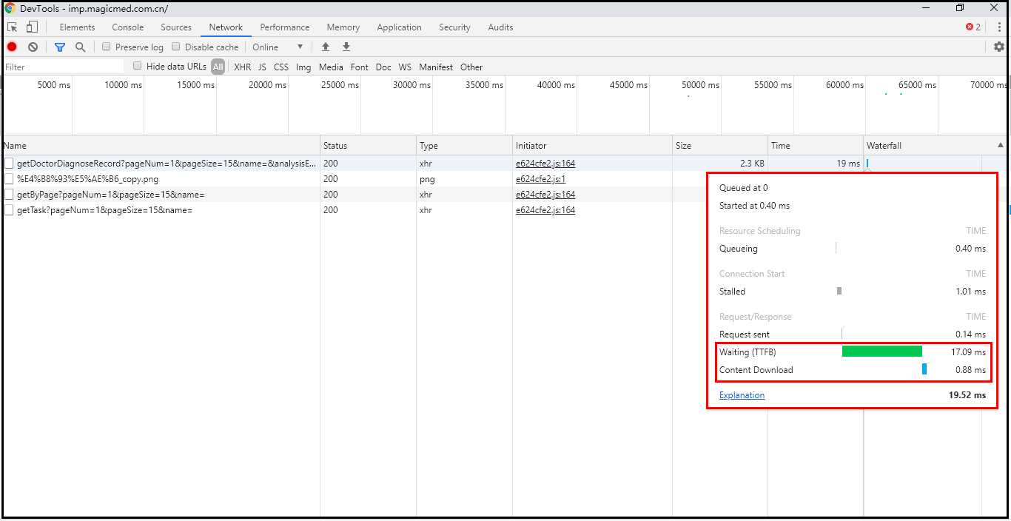Click the red error count badge
The image size is (1011, 521).
pyautogui.click(x=973, y=27)
